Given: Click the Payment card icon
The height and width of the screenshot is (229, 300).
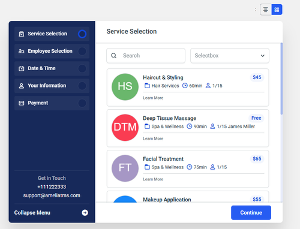Looking at the screenshot, I should click(x=22, y=103).
